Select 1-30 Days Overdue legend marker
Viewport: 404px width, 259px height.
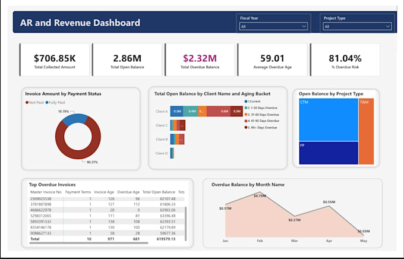pos(246,108)
